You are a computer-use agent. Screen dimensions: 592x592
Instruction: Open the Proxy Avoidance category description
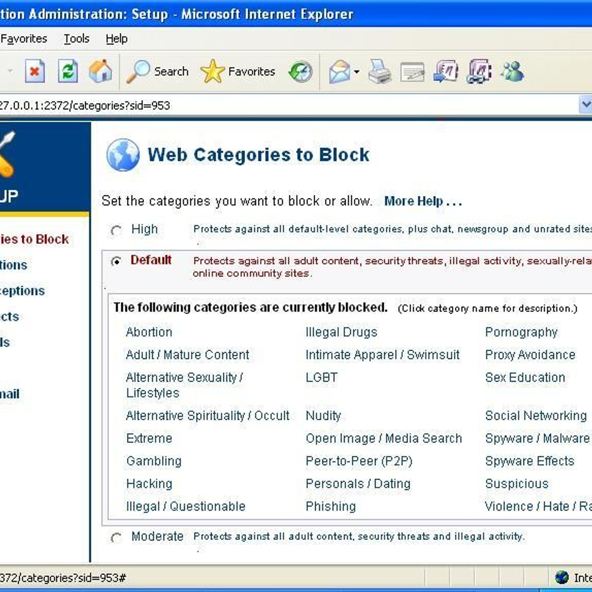530,355
